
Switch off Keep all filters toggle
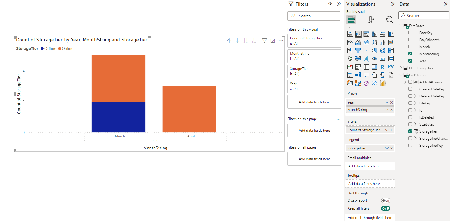[386, 208]
